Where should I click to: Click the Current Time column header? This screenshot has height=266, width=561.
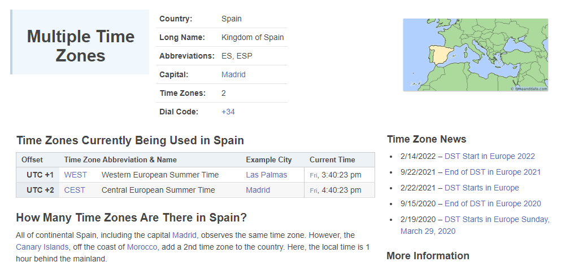[x=332, y=159]
